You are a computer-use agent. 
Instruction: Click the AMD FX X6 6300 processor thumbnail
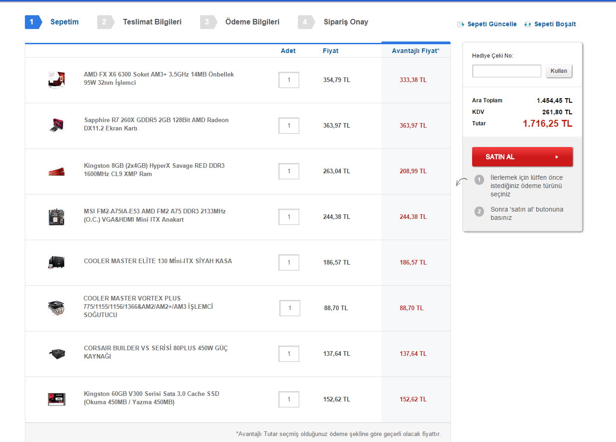pos(57,80)
